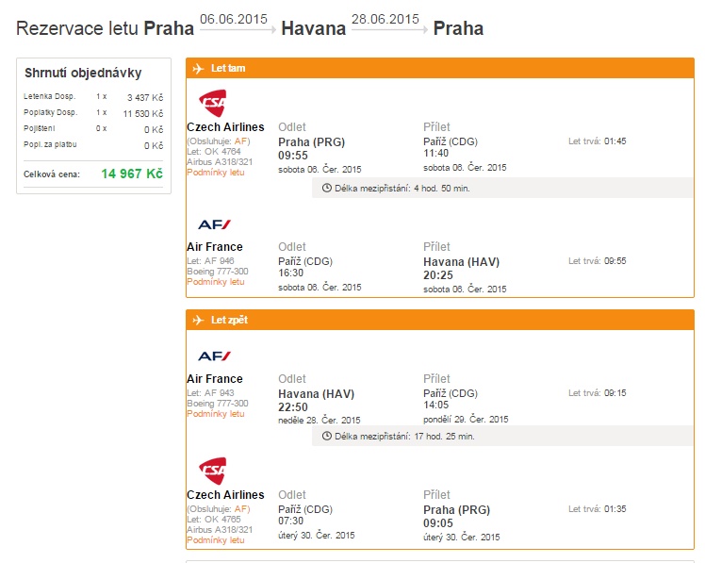Viewport: 705px width, 563px height.
Task: Click the total price 14 967 Kč
Action: click(132, 174)
